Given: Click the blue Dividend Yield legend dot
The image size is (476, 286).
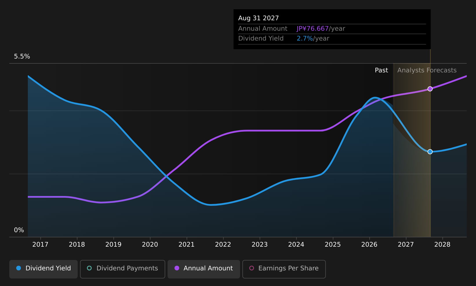Looking at the screenshot, I should (19, 268).
